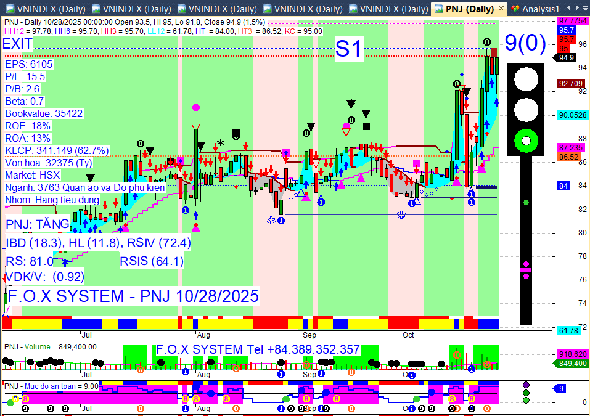590x416 pixels.
Task: Click the blue 84 price label
Action: pos(563,186)
